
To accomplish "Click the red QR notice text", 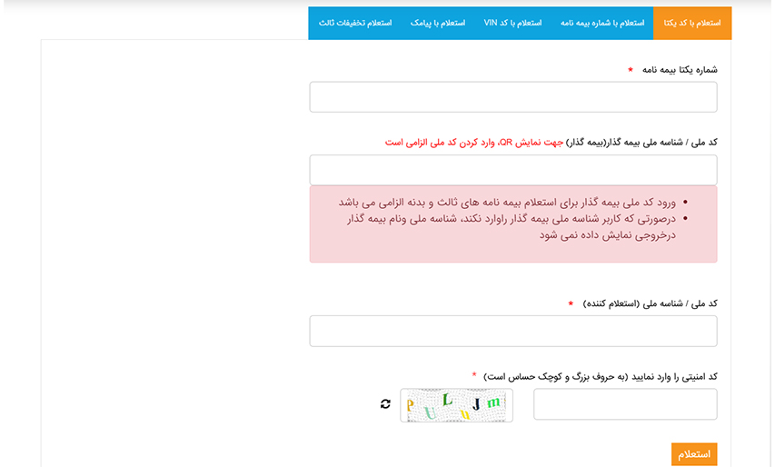I will click(474, 143).
